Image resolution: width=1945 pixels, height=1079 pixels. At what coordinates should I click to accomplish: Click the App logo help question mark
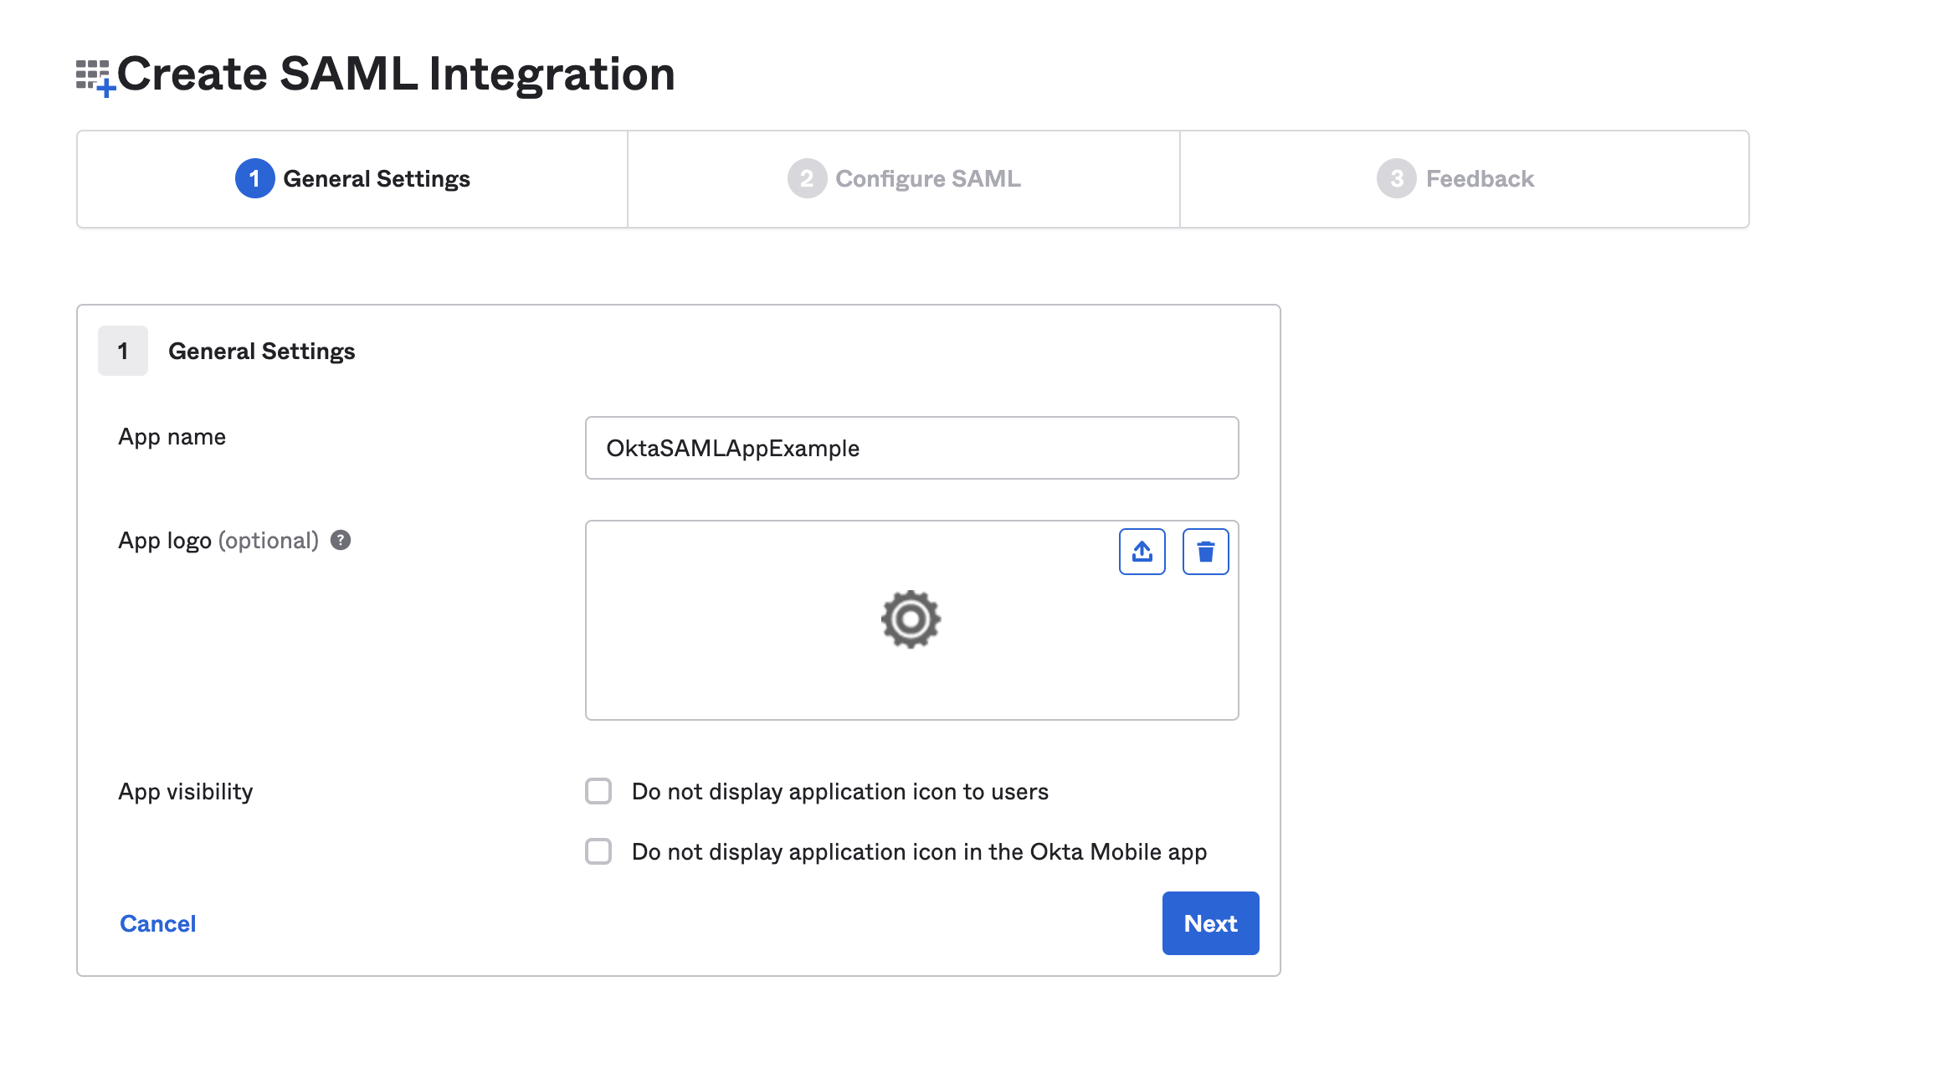pos(341,540)
